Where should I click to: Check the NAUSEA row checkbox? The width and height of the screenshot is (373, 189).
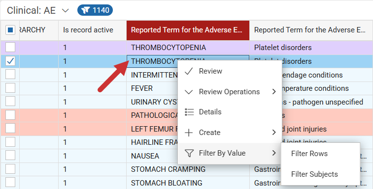(x=10, y=156)
